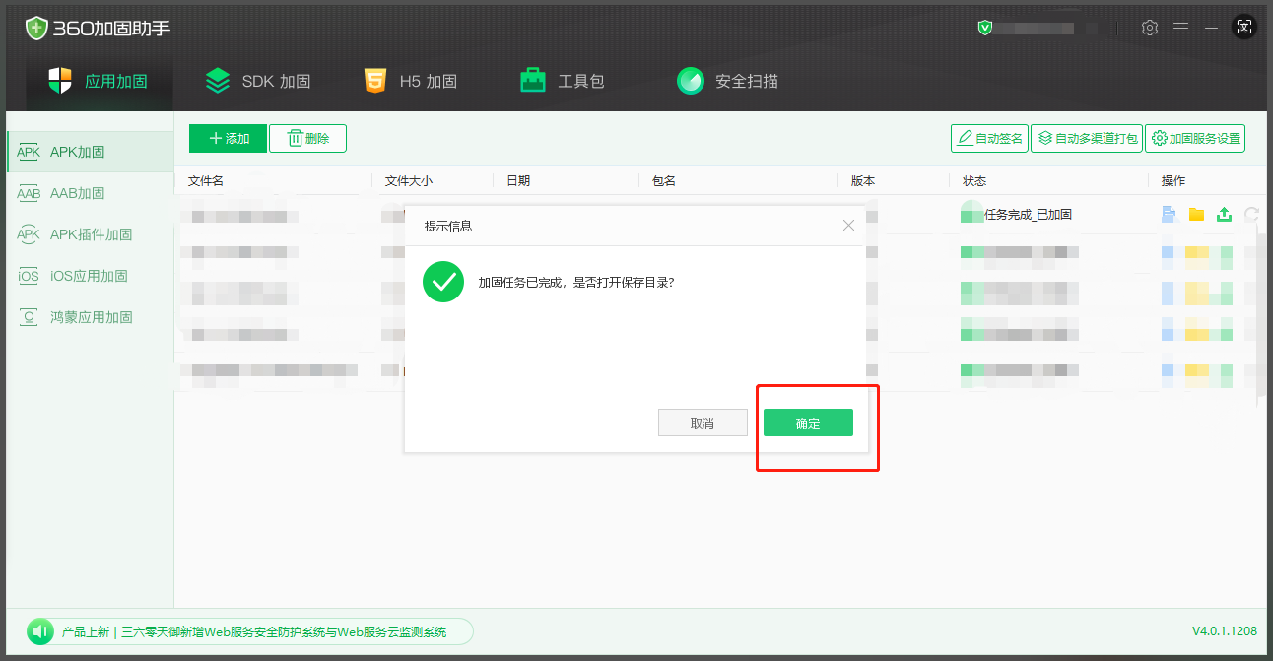Open the H5 加固 tab
Image resolution: width=1273 pixels, height=661 pixels.
[410, 81]
